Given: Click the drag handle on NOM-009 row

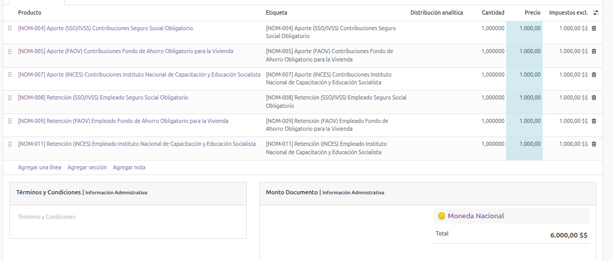Looking at the screenshot, I should click(x=10, y=121).
